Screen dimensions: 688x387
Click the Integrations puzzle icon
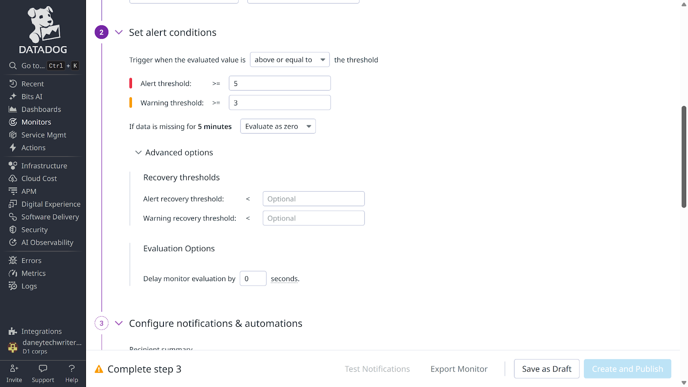tap(13, 331)
